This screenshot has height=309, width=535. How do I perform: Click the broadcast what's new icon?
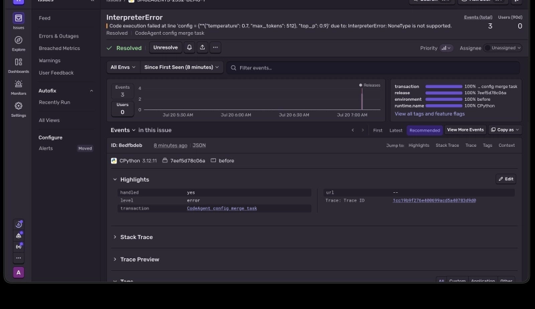[x=19, y=247]
